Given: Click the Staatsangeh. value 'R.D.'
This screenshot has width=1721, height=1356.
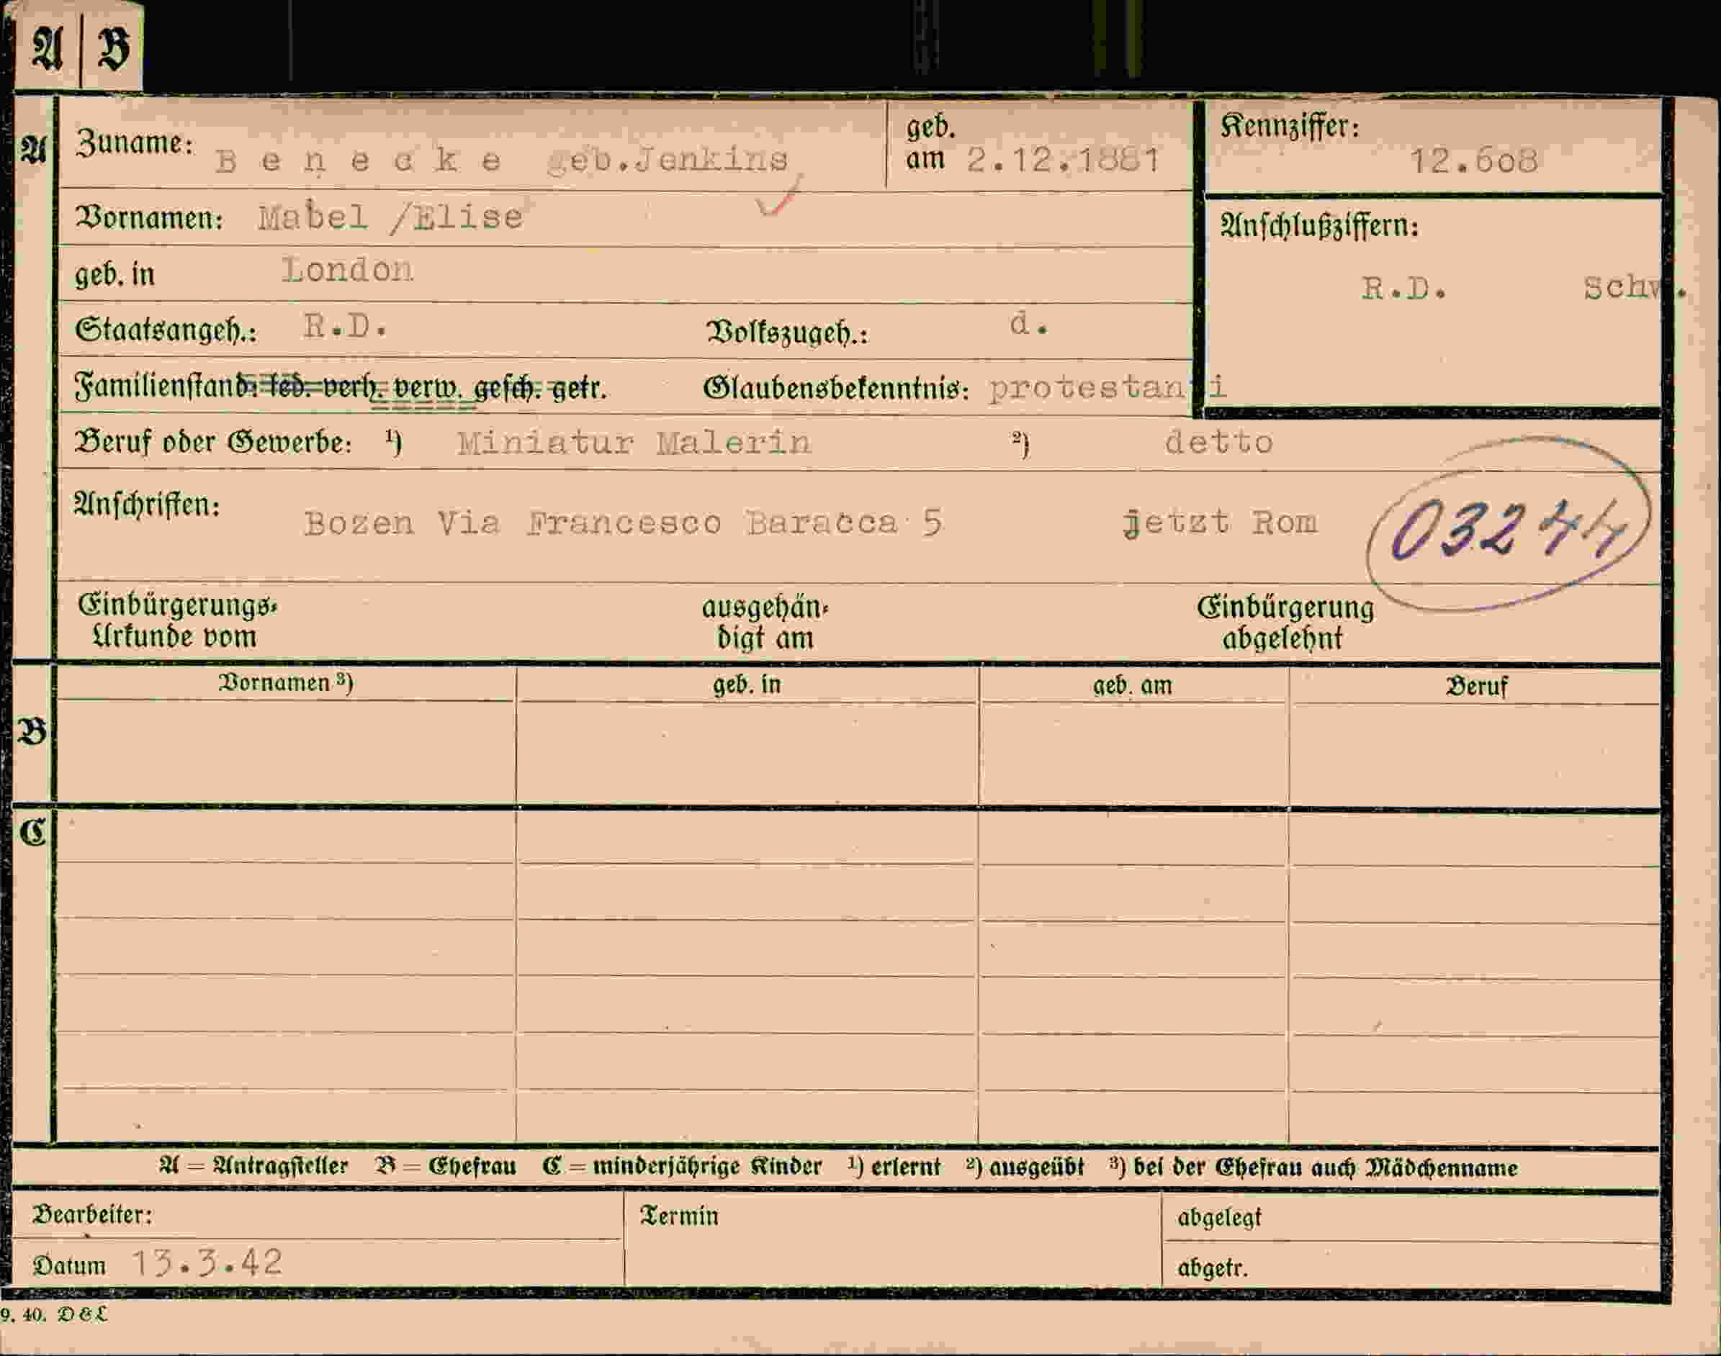Looking at the screenshot, I should tap(345, 325).
